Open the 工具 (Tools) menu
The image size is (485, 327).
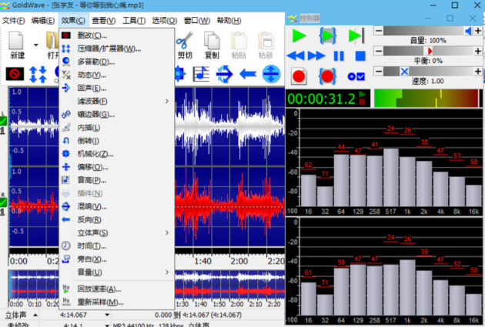tap(134, 21)
